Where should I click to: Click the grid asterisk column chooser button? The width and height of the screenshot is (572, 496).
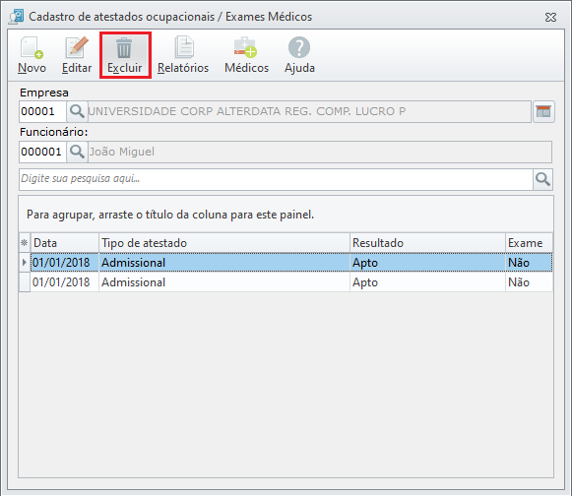25,243
